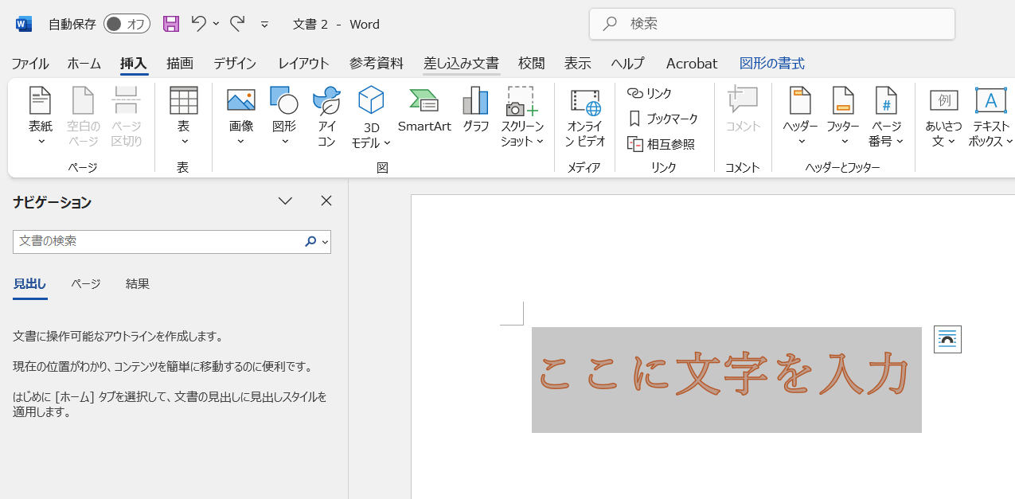
Task: Click the Undo arrow icon
Action: [x=198, y=24]
